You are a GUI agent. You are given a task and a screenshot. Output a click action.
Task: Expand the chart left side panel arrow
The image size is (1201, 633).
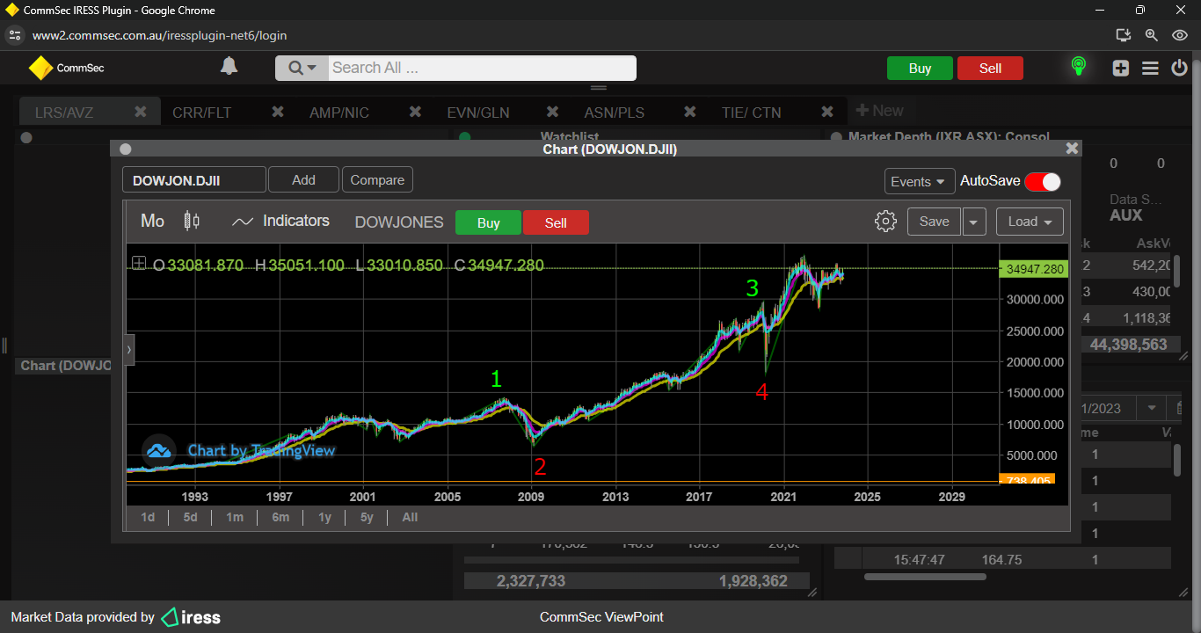(x=129, y=349)
